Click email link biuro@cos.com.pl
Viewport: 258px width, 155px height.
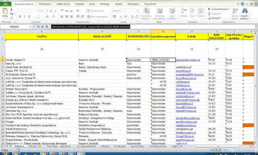[x=186, y=78]
